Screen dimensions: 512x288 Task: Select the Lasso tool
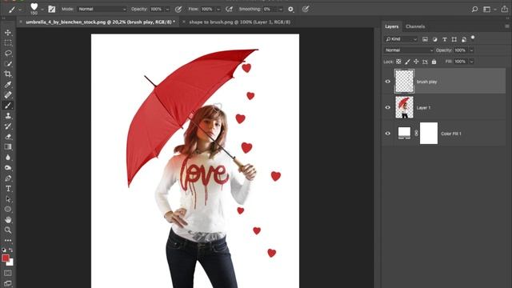click(8, 54)
